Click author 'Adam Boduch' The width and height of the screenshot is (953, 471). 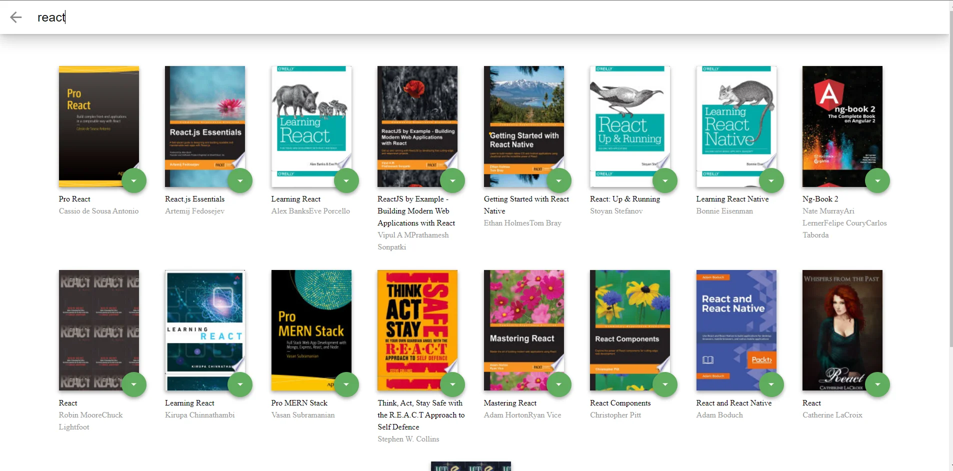tap(719, 415)
